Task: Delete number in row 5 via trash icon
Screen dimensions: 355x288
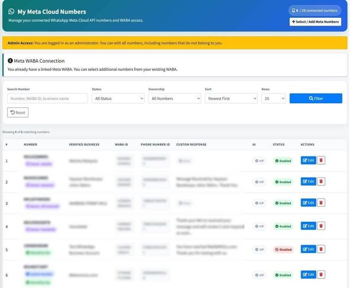Action: click(x=321, y=249)
